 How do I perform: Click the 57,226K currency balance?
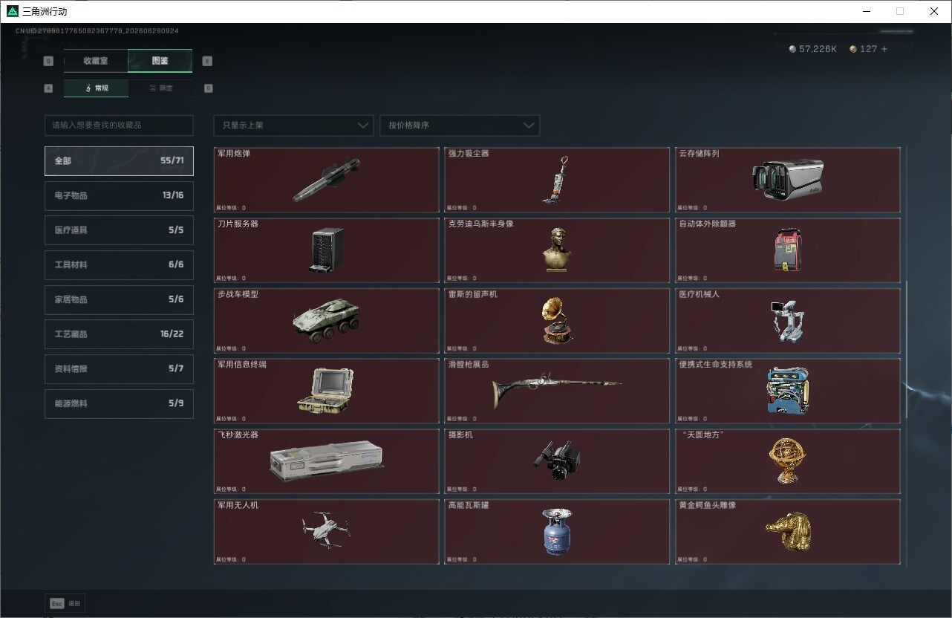[x=818, y=49]
